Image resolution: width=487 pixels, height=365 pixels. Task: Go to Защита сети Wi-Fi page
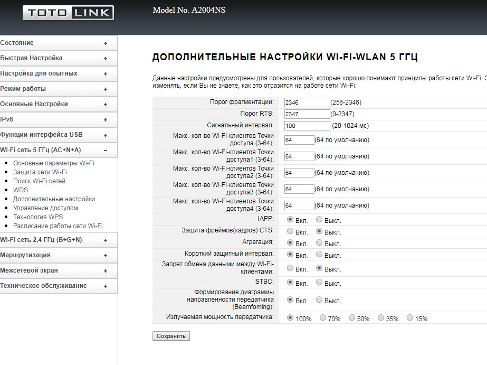(x=40, y=172)
